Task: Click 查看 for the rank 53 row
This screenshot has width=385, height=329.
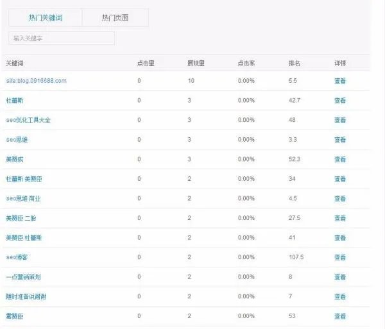Action: (x=340, y=316)
